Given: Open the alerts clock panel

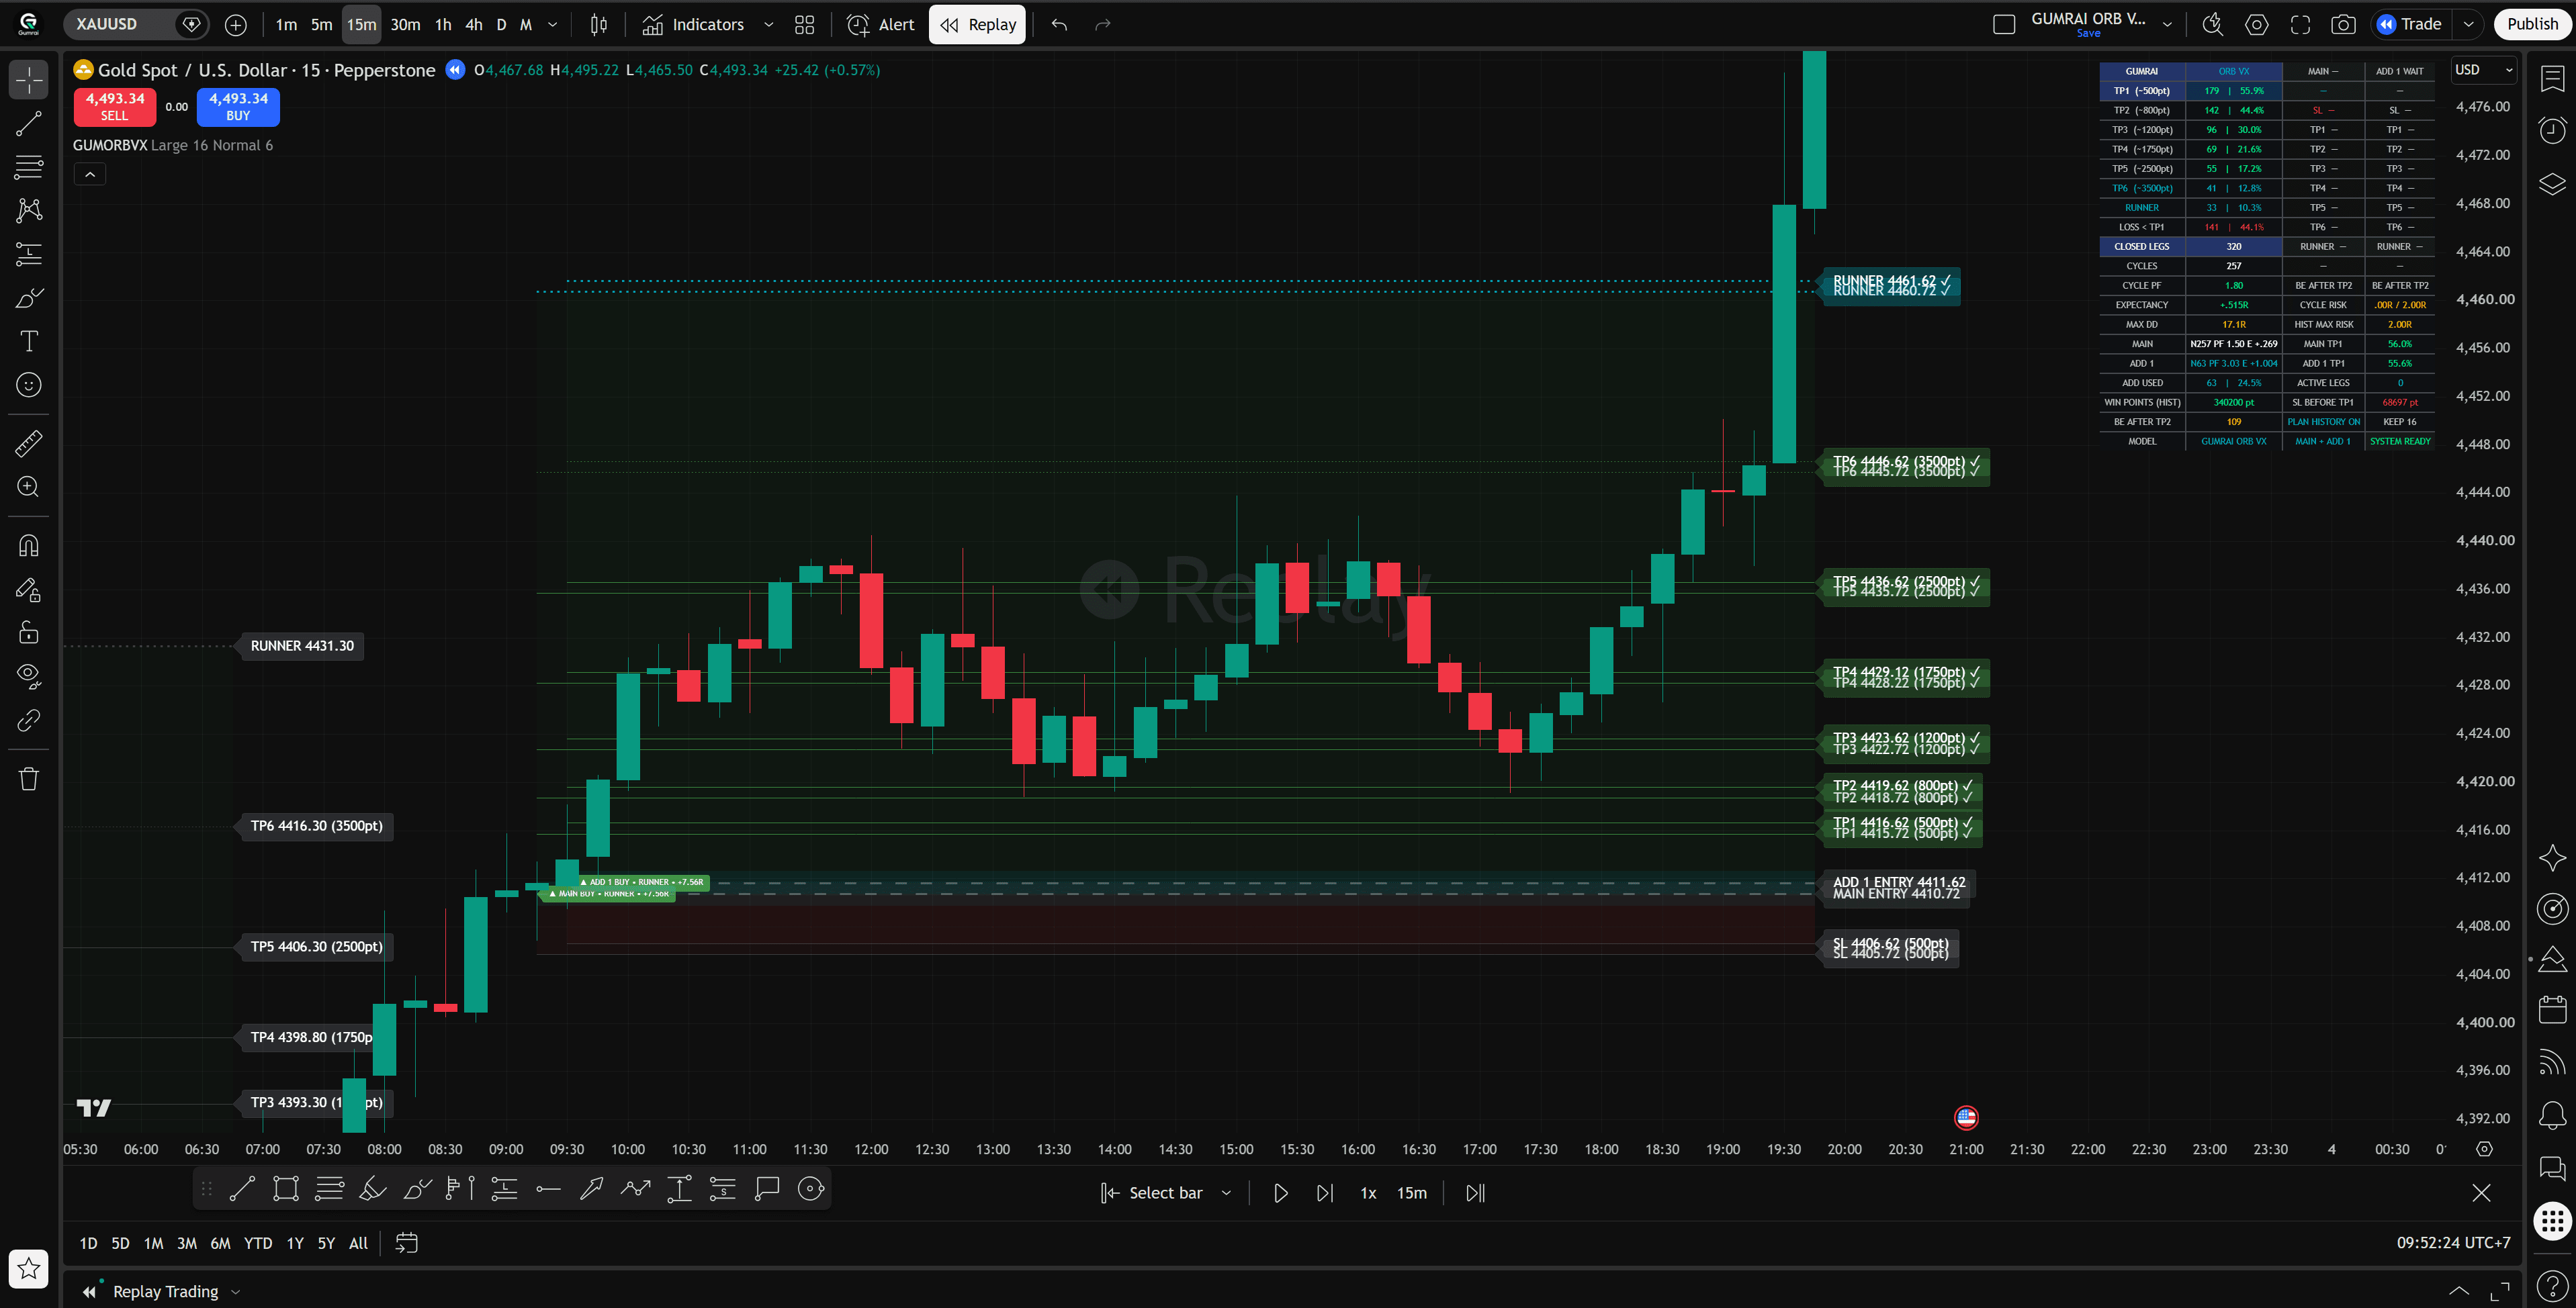Looking at the screenshot, I should (2552, 130).
